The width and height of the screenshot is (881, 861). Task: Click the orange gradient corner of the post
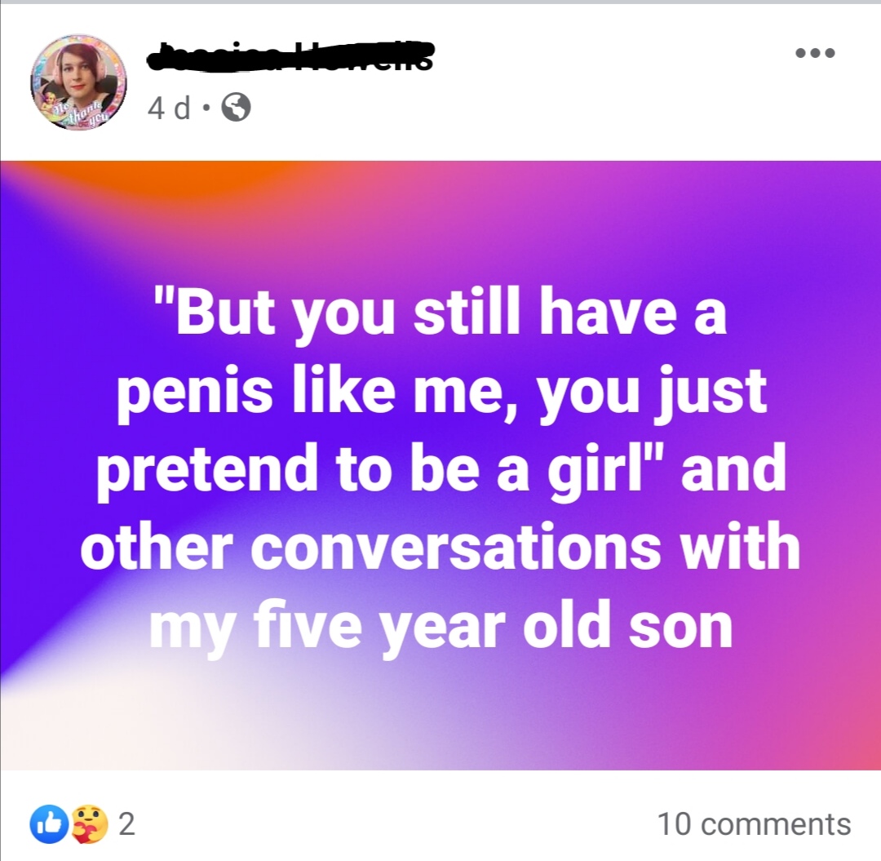coord(163,175)
